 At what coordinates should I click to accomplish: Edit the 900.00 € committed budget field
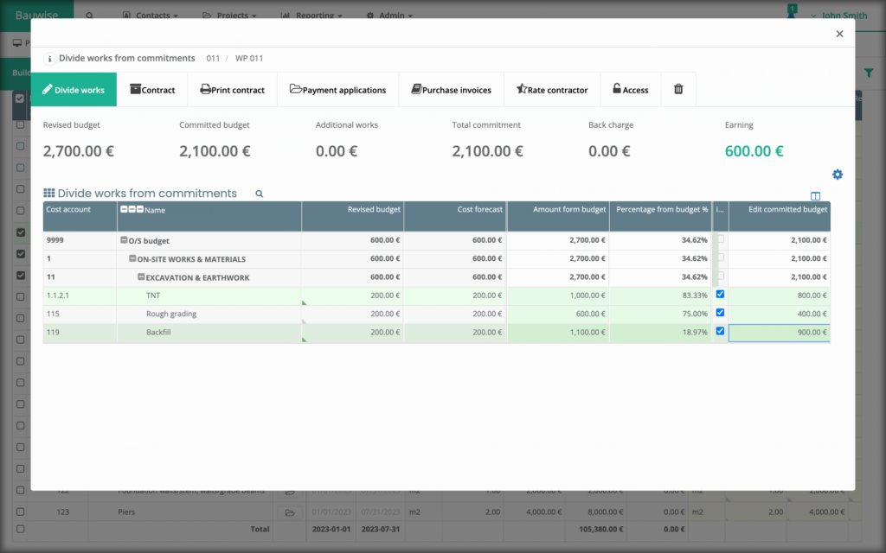[780, 333]
